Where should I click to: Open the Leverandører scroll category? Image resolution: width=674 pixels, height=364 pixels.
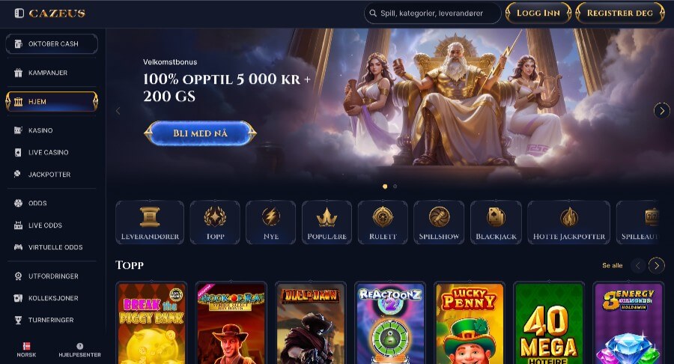pyautogui.click(x=150, y=222)
